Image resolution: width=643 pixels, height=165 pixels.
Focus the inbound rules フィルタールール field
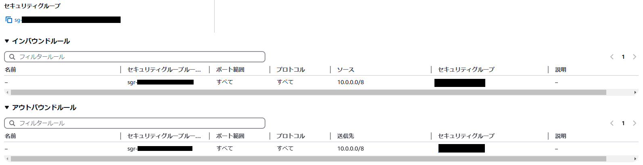(x=135, y=57)
